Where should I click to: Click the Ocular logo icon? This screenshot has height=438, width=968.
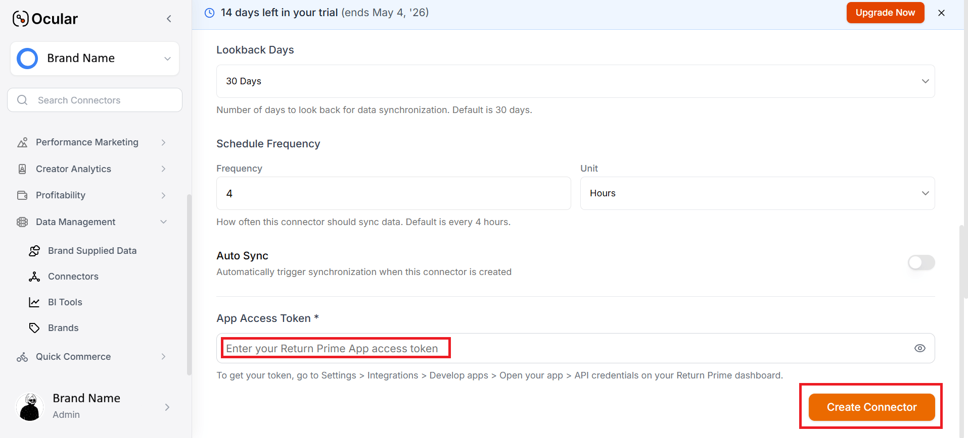[21, 19]
